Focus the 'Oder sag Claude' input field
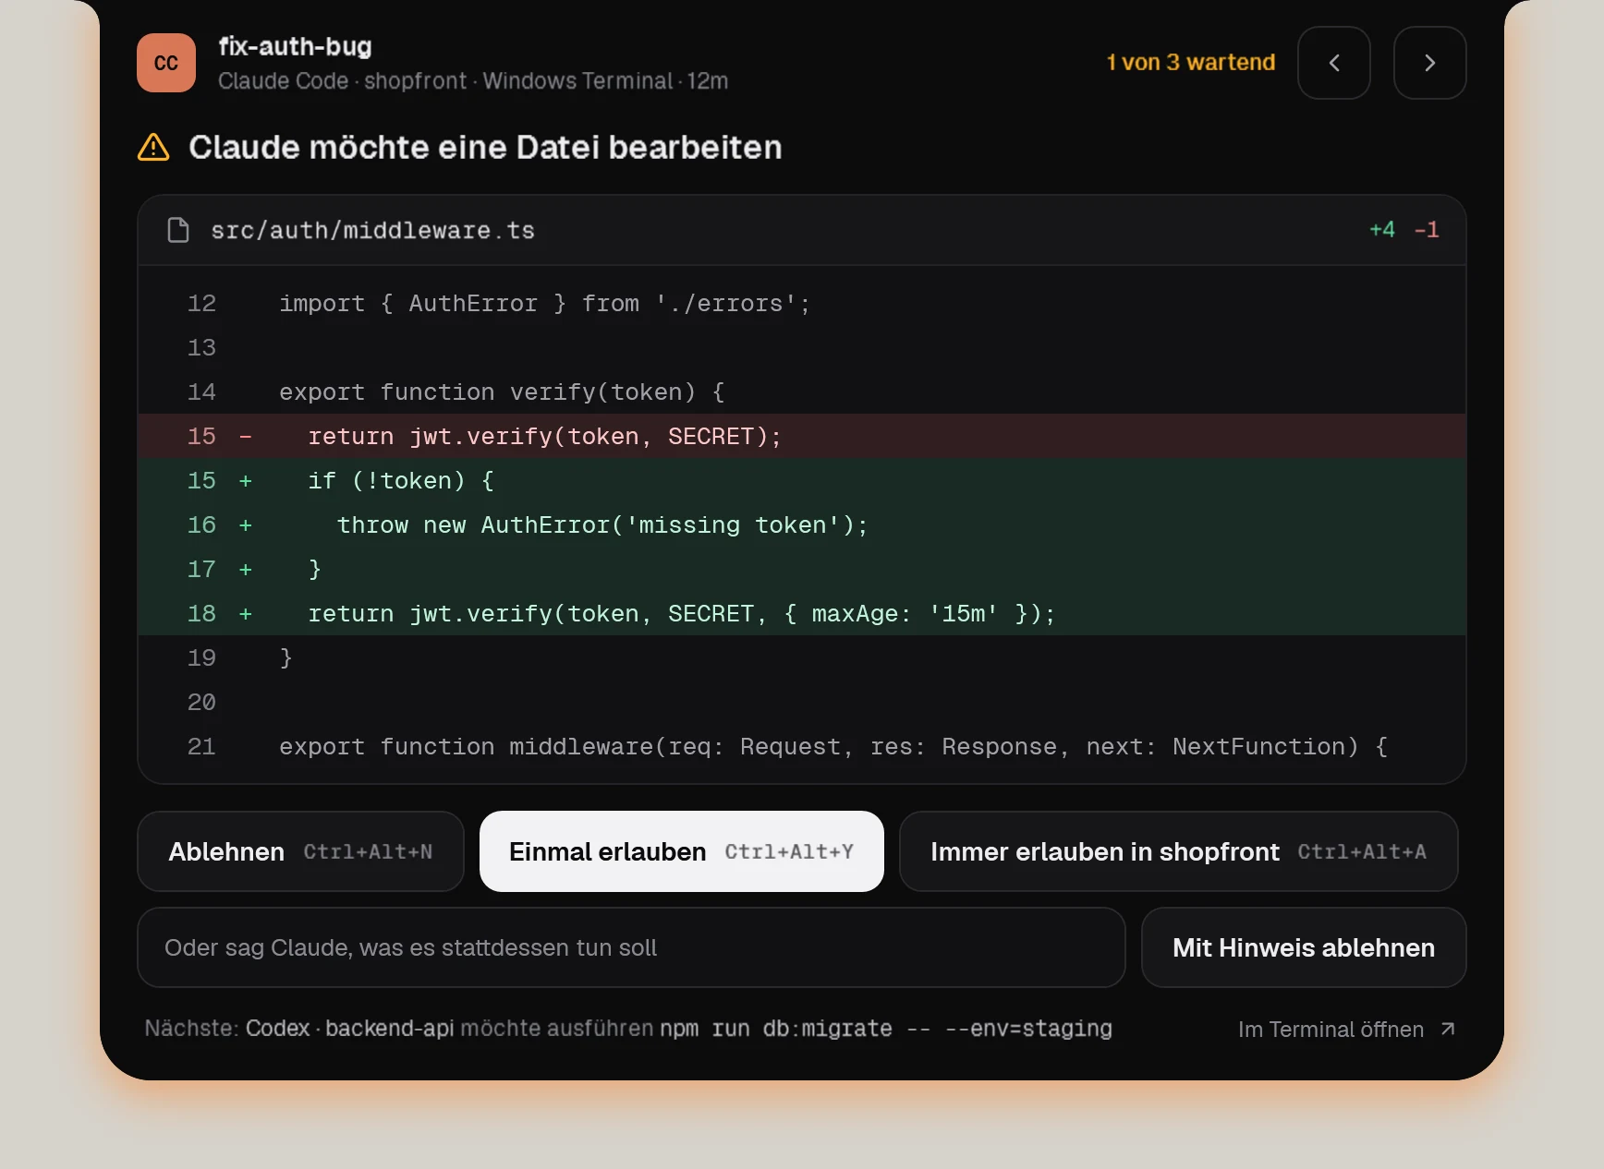Screen dimensions: 1604x1169 pyautogui.click(x=631, y=947)
